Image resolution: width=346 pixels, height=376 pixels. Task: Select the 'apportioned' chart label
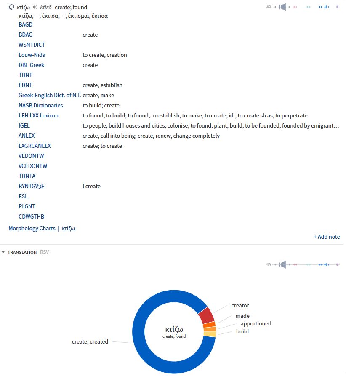(256, 323)
